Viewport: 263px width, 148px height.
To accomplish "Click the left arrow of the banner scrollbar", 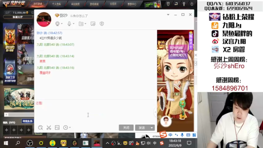I will coord(6,114).
